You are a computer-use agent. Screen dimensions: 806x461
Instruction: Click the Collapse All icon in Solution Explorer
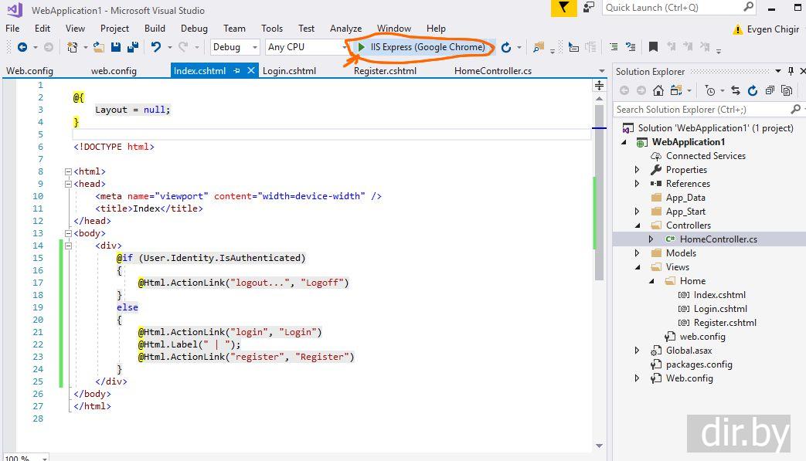coord(770,90)
